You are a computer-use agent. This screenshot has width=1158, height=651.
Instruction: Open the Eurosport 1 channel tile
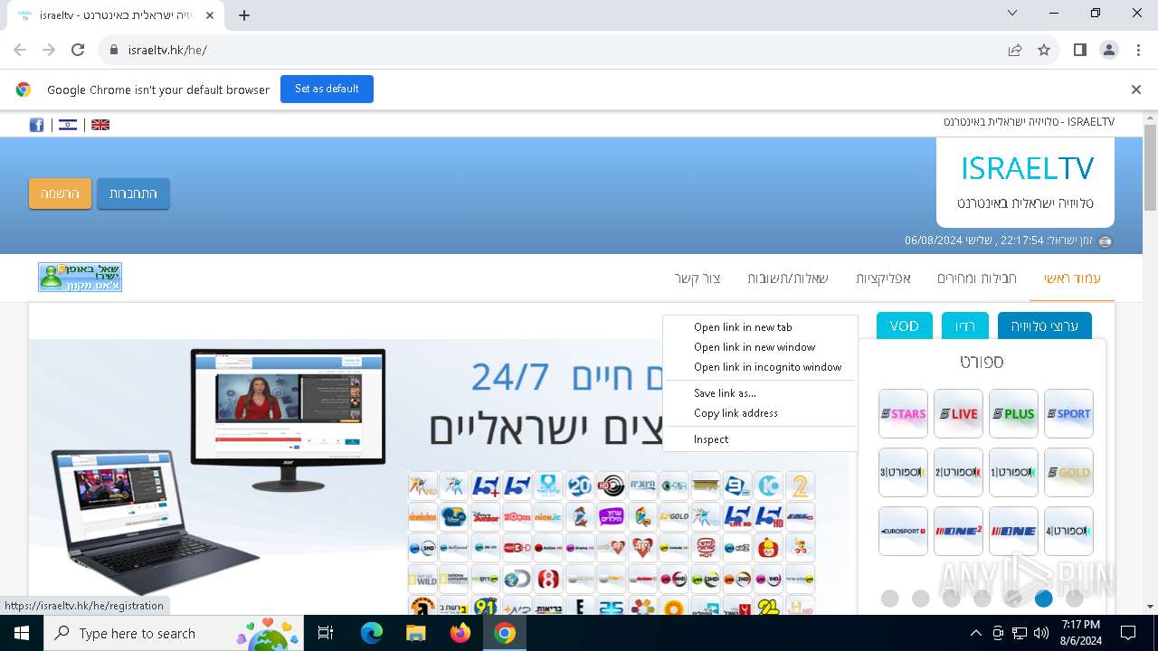pyautogui.click(x=903, y=532)
